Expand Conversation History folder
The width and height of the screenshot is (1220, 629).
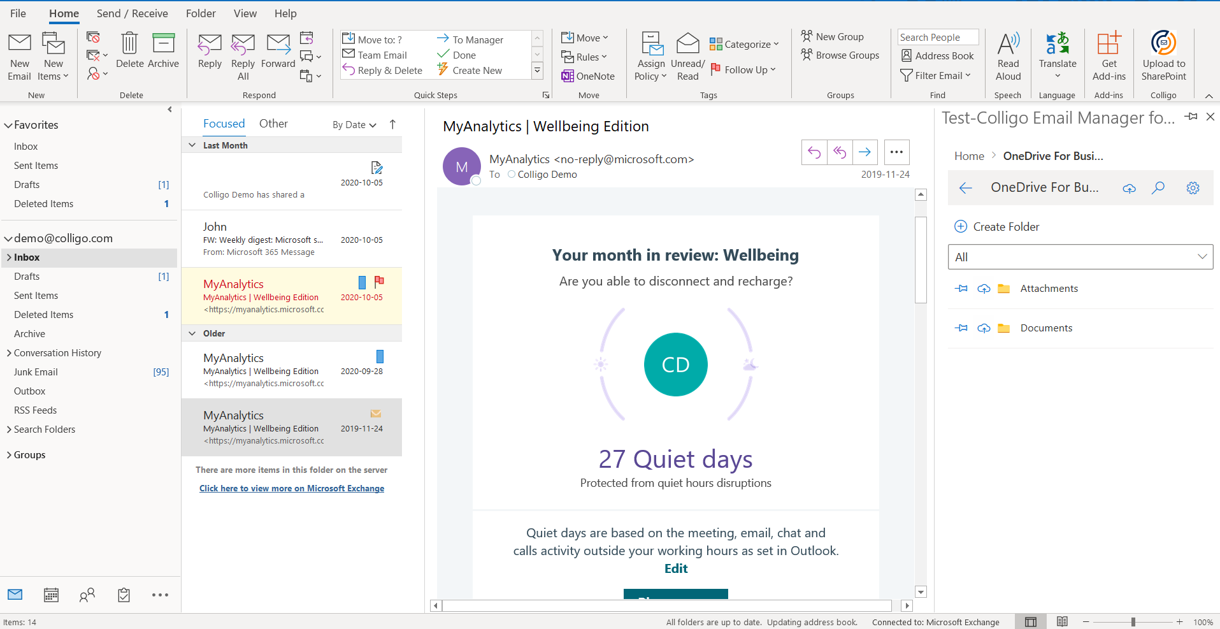coord(9,353)
